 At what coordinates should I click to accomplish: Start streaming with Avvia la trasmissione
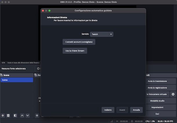pyautogui.click(x=161, y=81)
